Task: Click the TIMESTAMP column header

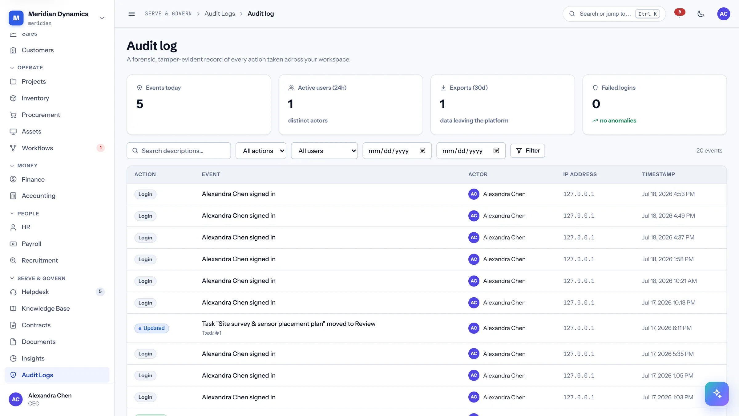Action: pyautogui.click(x=658, y=174)
